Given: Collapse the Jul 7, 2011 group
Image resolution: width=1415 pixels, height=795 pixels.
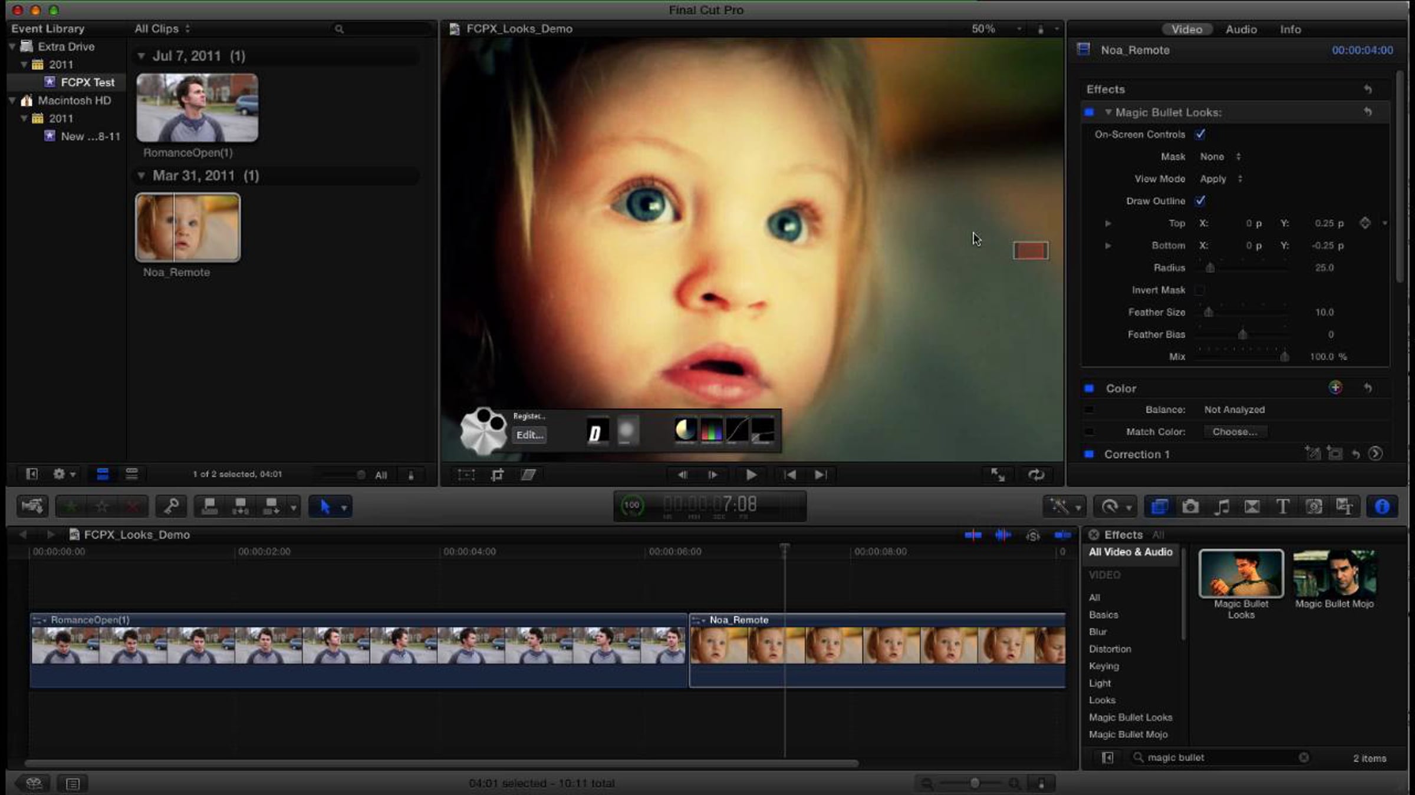Looking at the screenshot, I should tap(141, 56).
